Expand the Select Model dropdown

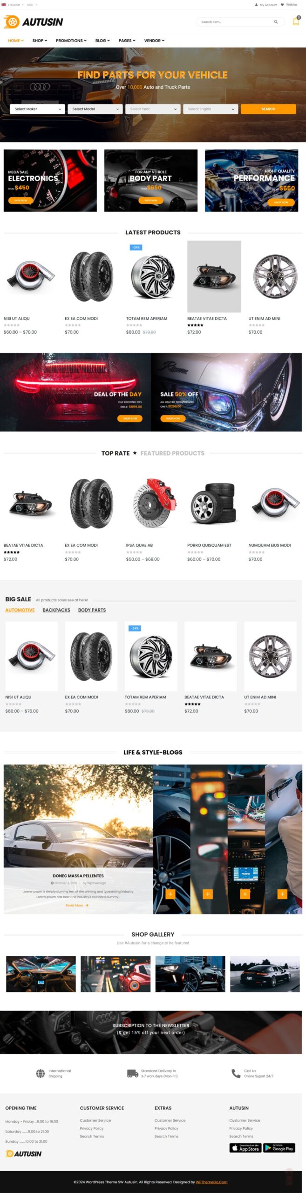tap(95, 109)
